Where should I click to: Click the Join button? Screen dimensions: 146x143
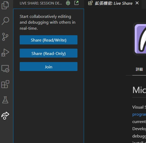(49, 67)
